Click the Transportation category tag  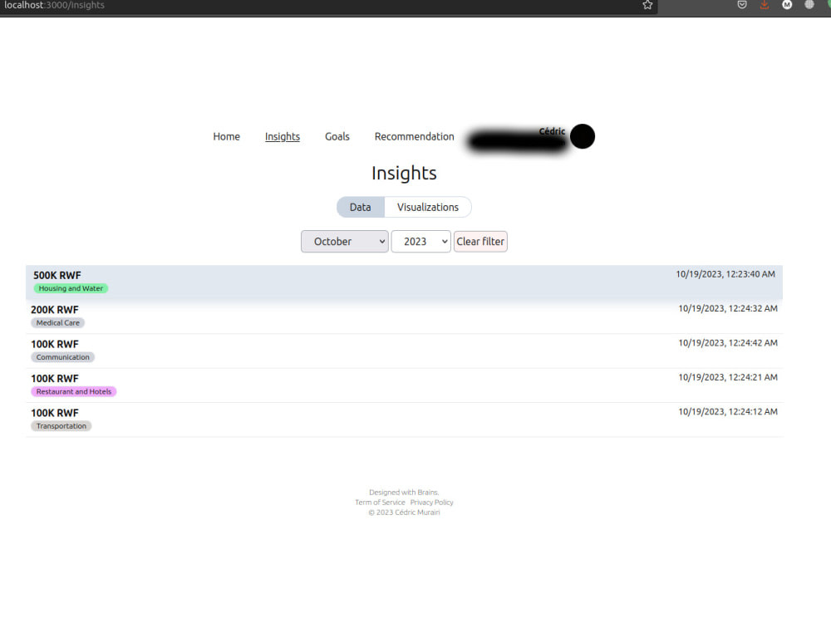click(x=61, y=426)
